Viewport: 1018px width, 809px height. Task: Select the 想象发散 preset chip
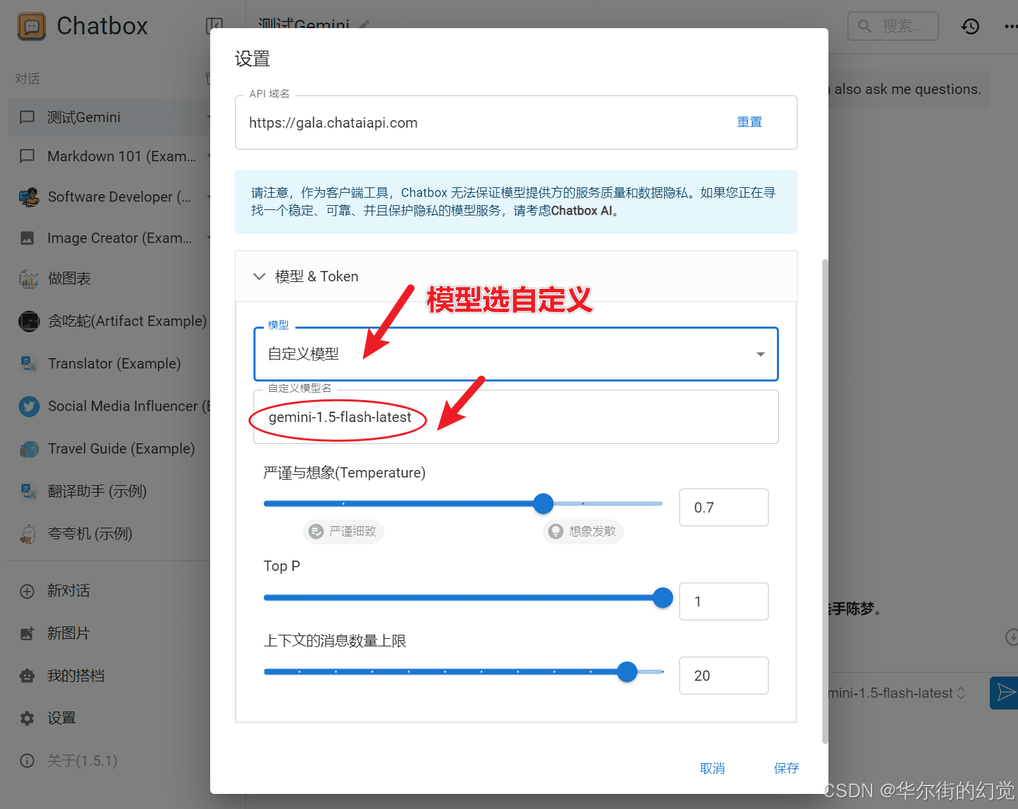point(584,531)
